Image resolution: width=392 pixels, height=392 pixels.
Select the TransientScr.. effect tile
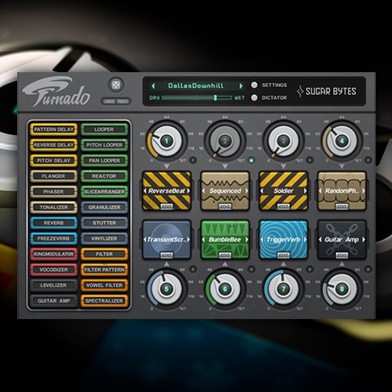[x=167, y=239]
